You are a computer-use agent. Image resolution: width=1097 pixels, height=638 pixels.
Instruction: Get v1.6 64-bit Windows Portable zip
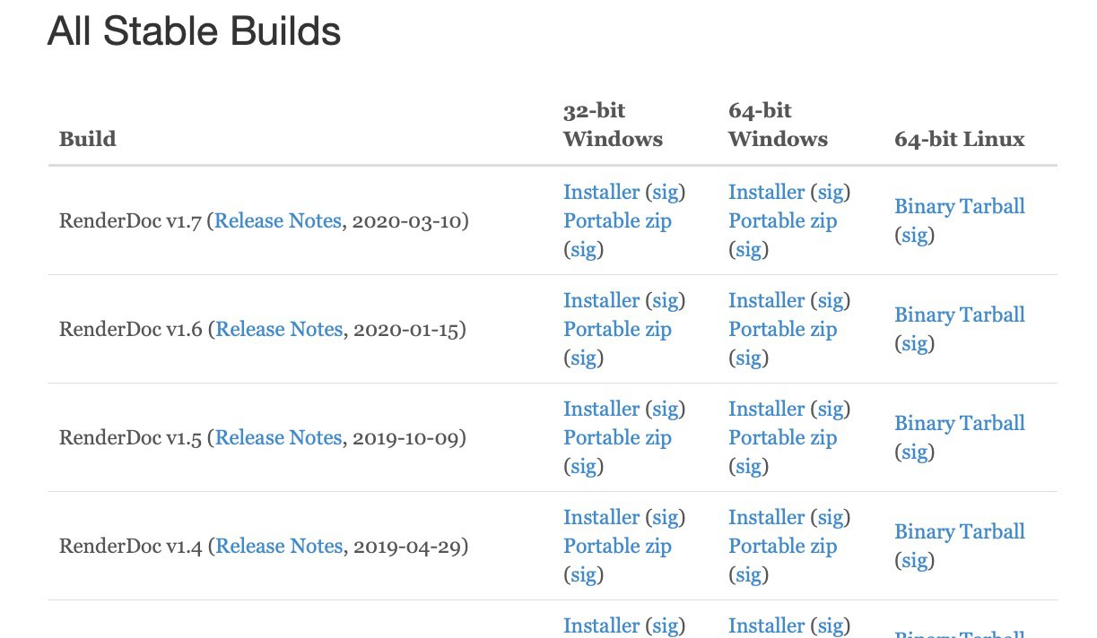coord(782,329)
